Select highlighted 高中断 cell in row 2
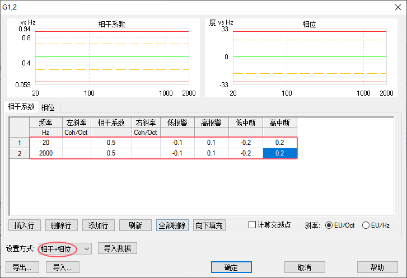The width and height of the screenshot is (407, 278). [x=280, y=153]
